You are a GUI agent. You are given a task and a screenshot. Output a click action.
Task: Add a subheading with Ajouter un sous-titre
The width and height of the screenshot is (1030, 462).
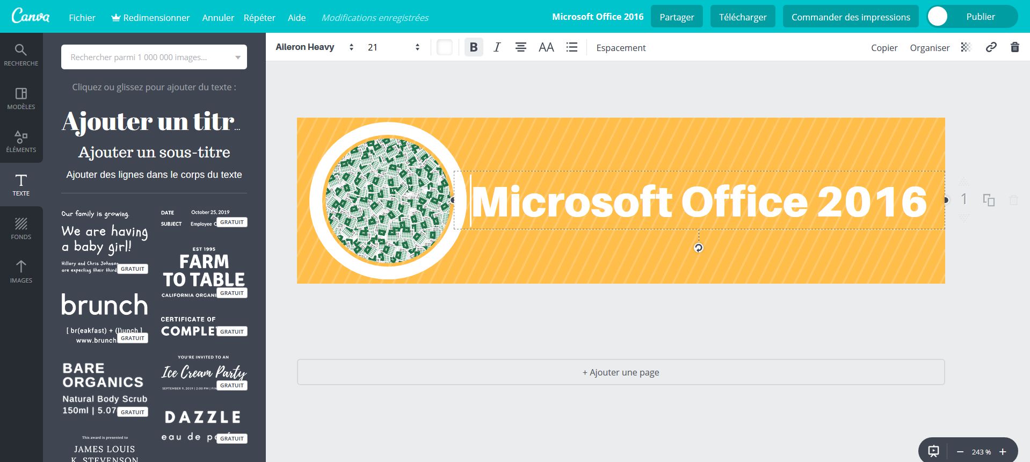click(154, 153)
